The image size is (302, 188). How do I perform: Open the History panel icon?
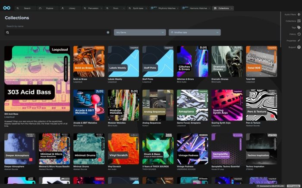click(299, 34)
